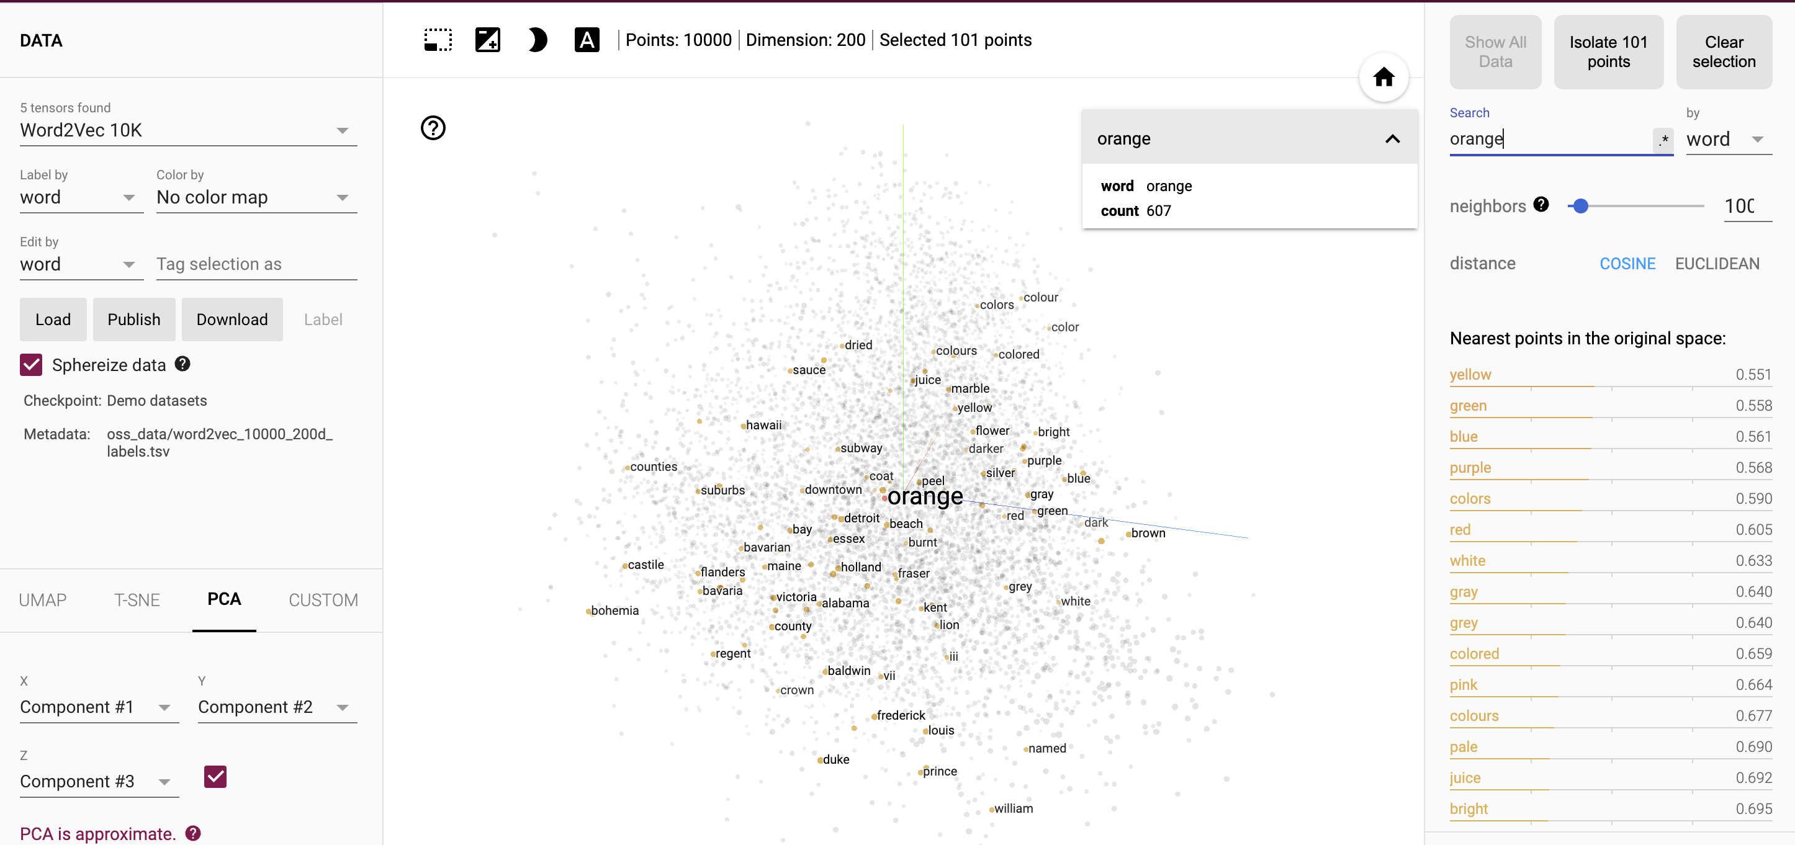Toggle the Sphereize data checkbox
The height and width of the screenshot is (845, 1795).
(x=31, y=364)
